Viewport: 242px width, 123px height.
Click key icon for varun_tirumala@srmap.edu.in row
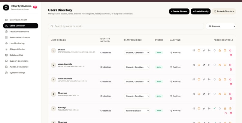click(x=204, y=65)
